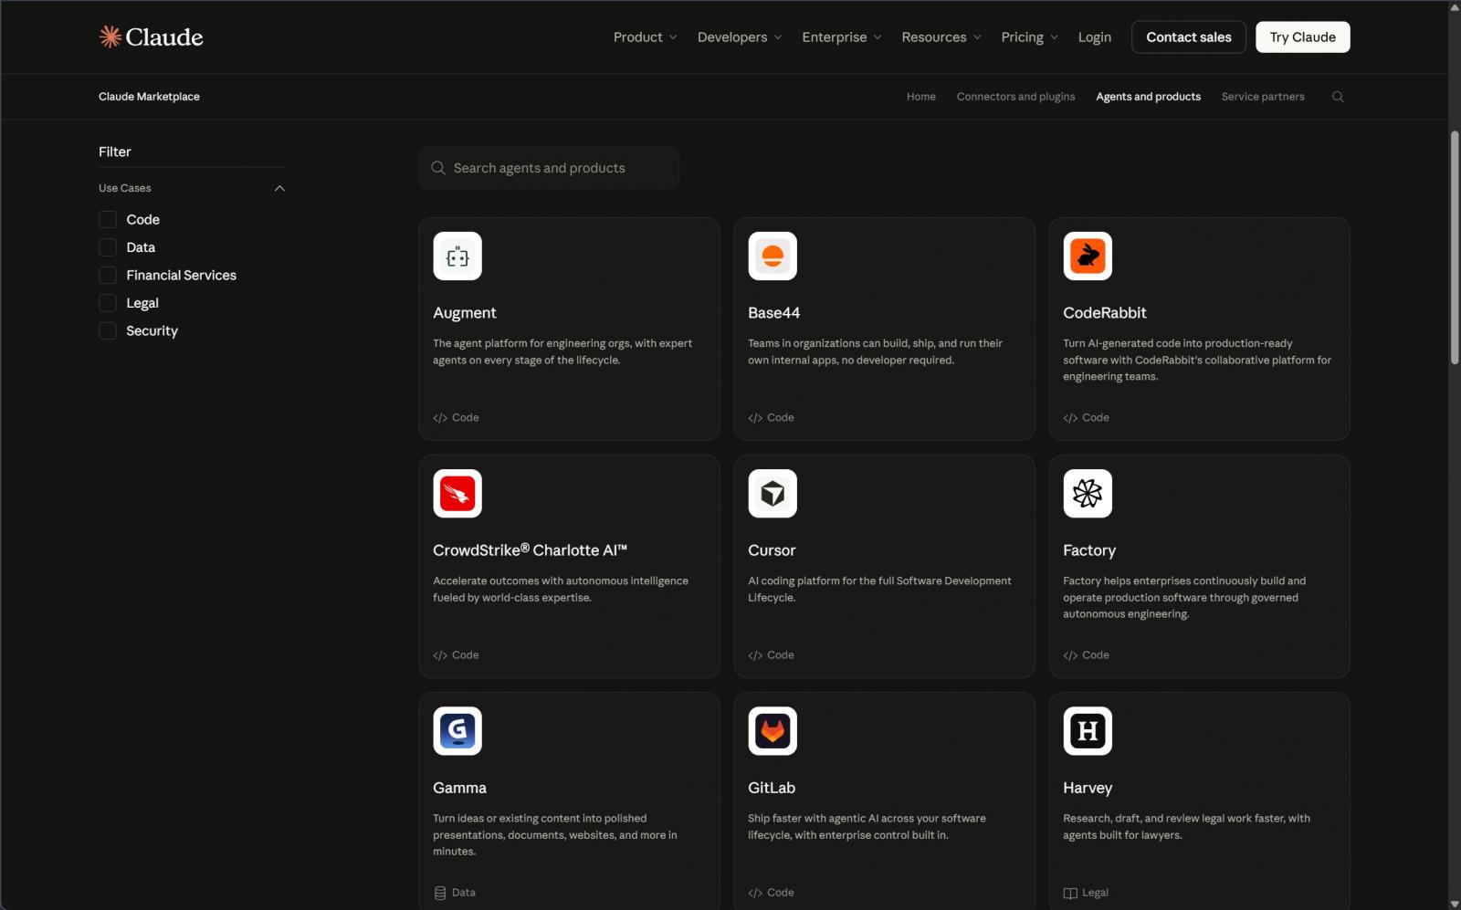This screenshot has height=910, width=1461.
Task: Collapse the Use Cases filter section
Action: click(x=279, y=188)
